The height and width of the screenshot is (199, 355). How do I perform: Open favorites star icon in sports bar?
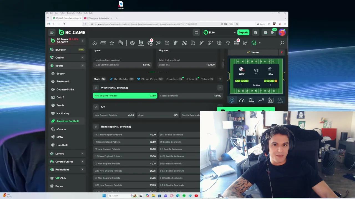(112, 43)
